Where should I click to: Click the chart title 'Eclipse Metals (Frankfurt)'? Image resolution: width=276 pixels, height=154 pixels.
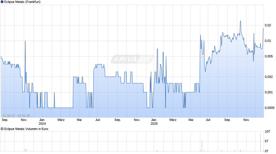pyautogui.click(x=22, y=2)
